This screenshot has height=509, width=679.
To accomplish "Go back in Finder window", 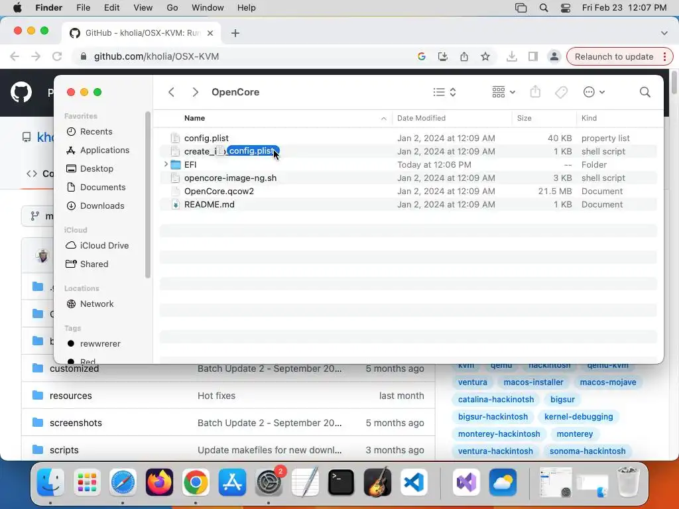I will pos(172,92).
